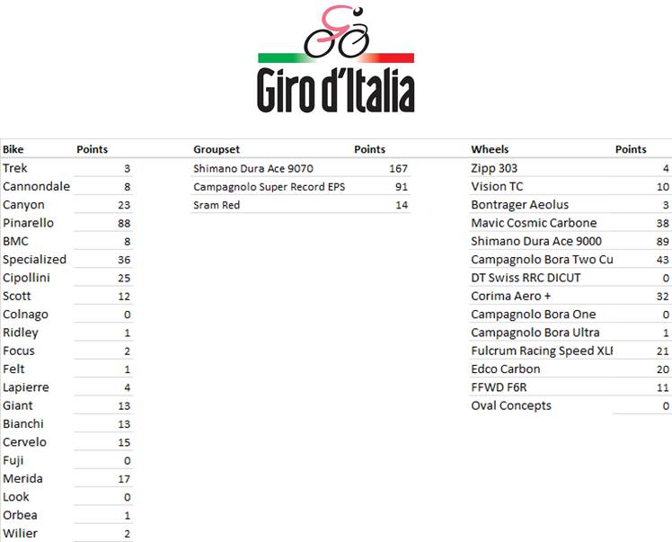The image size is (672, 542).
Task: Select the Shimano Dura Ace 9070 cell
Action: pos(253,168)
